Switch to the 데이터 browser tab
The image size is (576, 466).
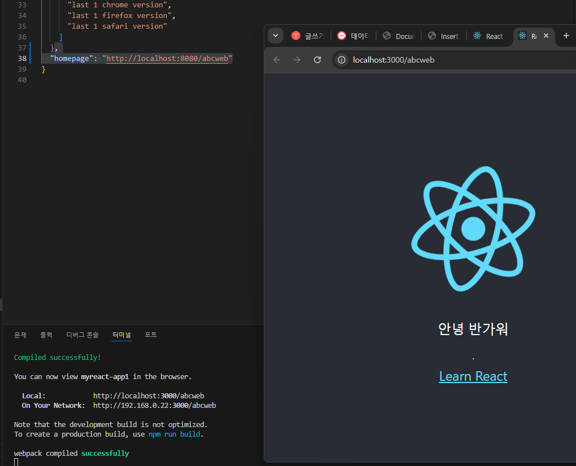(x=352, y=36)
